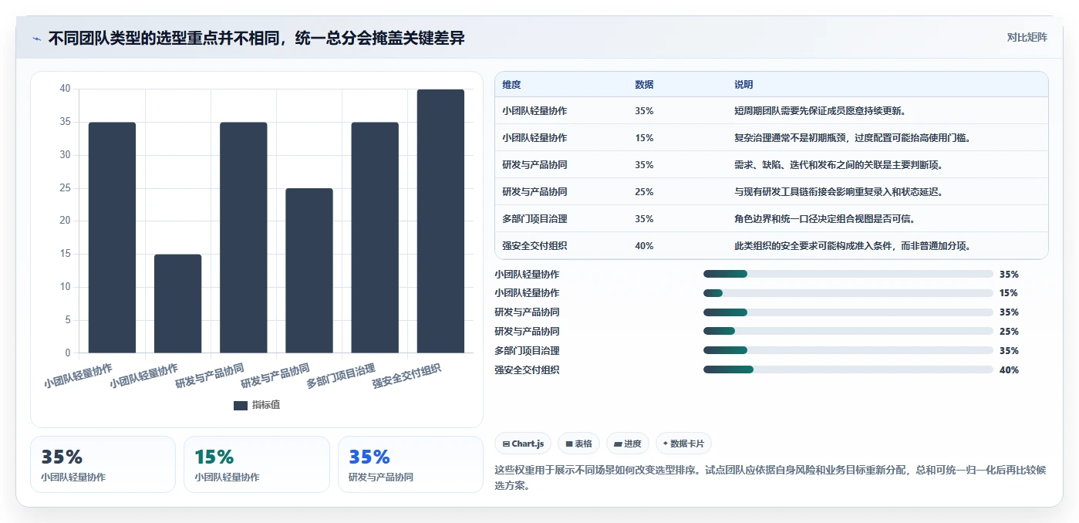
Task: Open the blue 35% 研发与产品协同 data card
Action: pyautogui.click(x=410, y=464)
